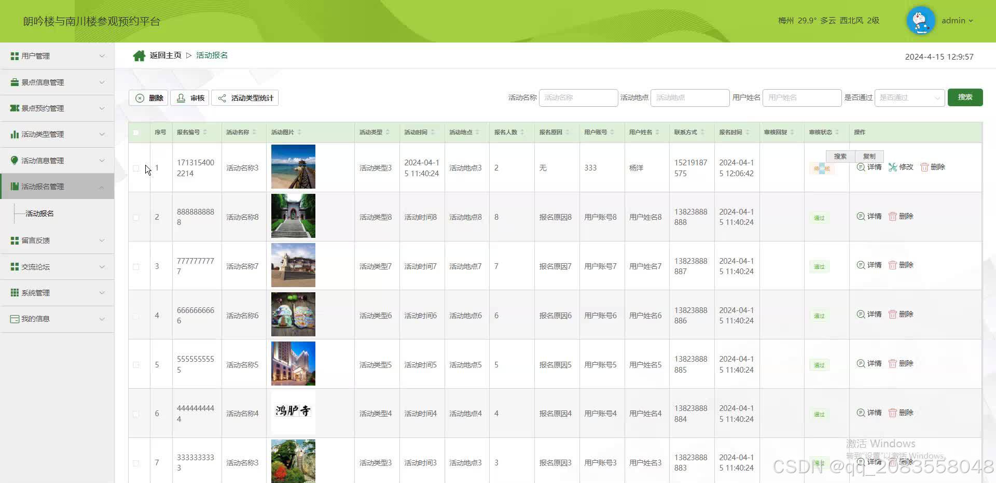Screen dimensions: 996x483
Task: Click the 修改 tools icon in row 1
Action: point(892,167)
